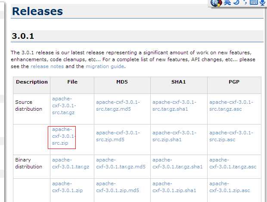Open apache-cxf-3.0.1-src.tar.gz.md5 checksum link
The width and height of the screenshot is (267, 202).
[x=118, y=106]
